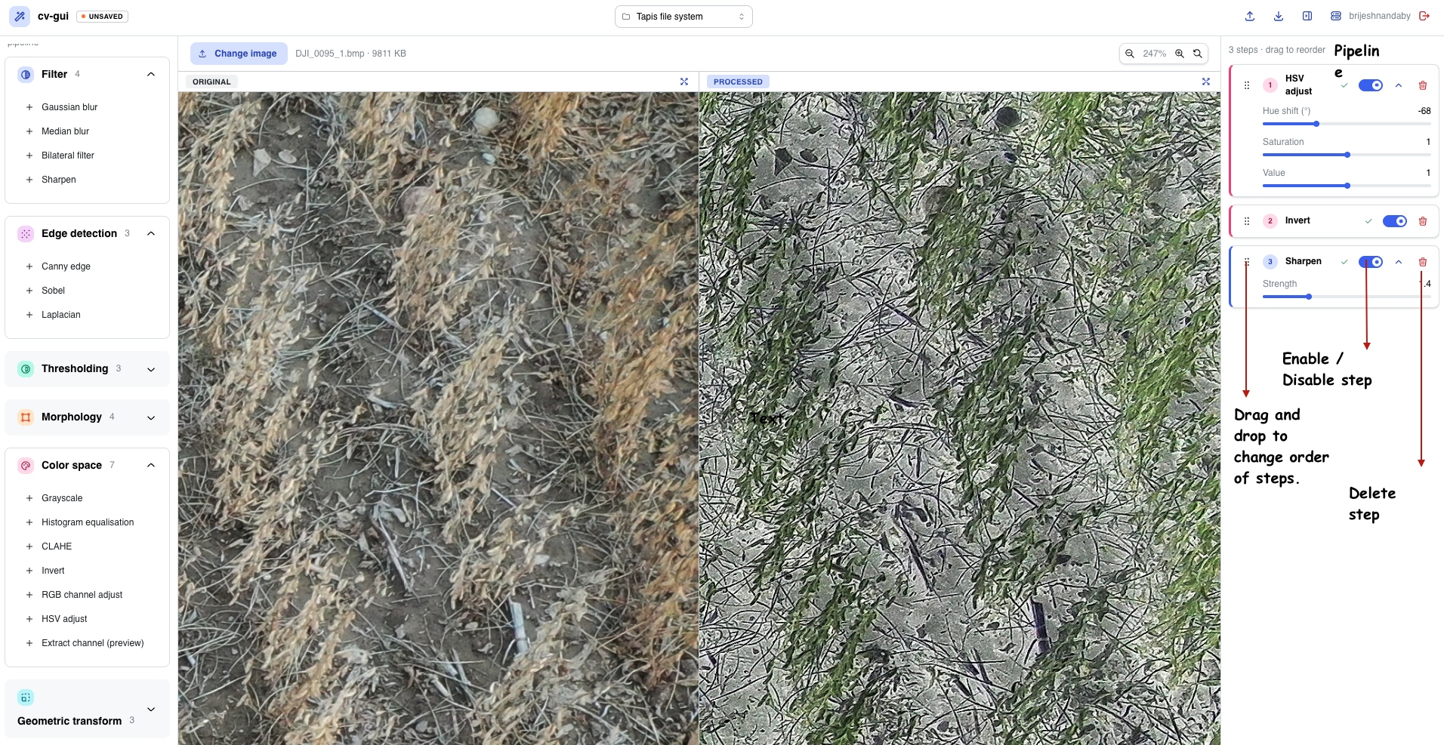Click the Thresholding category icon
The image size is (1444, 745).
pyautogui.click(x=26, y=369)
